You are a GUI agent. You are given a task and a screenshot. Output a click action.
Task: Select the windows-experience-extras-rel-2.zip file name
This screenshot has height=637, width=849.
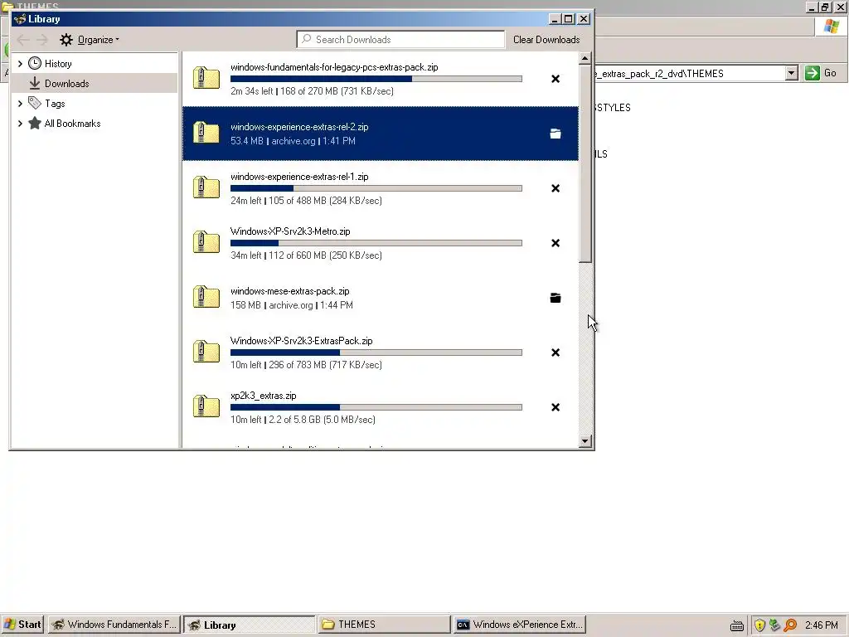[299, 127]
